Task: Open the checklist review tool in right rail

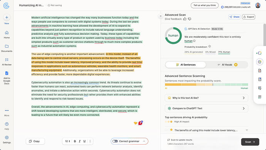Action: 259,97
